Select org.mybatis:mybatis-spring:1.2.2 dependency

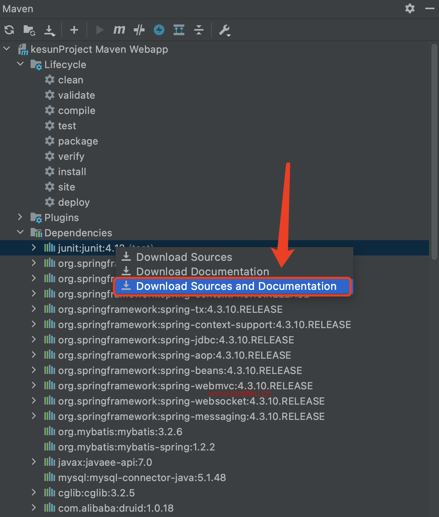coord(137,447)
